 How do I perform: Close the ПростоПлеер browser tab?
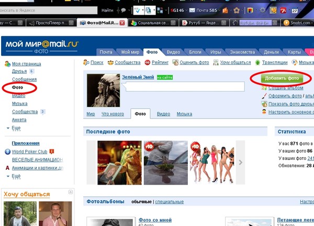[x=71, y=23]
